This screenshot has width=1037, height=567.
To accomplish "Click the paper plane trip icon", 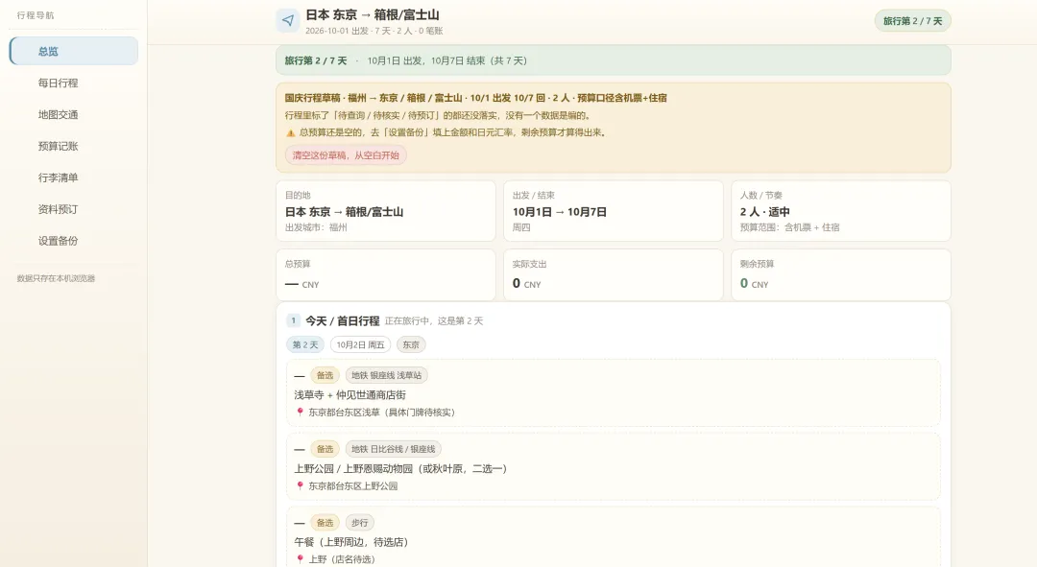I will pos(288,20).
